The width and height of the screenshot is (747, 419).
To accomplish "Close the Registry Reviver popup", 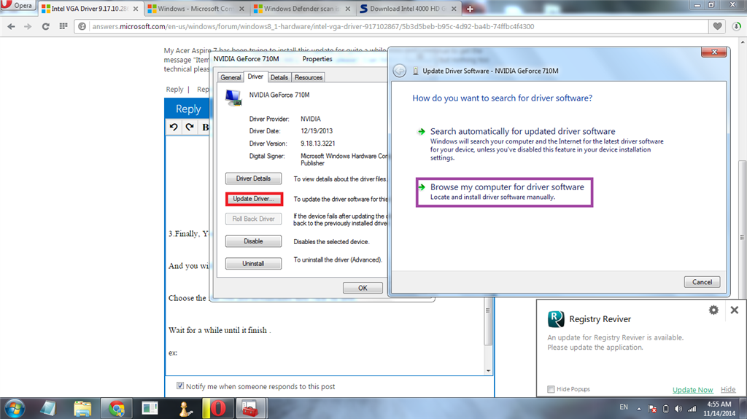I will (734, 310).
